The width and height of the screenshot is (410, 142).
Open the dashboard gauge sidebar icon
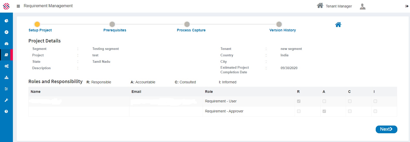[x=6, y=43]
